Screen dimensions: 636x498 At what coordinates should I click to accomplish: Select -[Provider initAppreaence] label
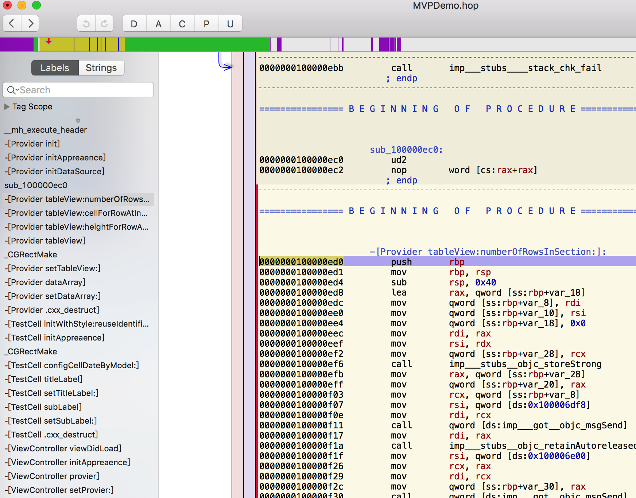55,157
